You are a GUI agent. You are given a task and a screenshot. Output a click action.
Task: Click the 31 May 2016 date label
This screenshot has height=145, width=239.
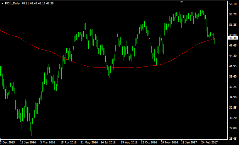click(89, 142)
